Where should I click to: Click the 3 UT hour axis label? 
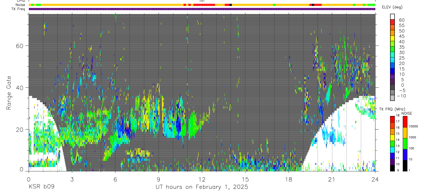(72, 180)
